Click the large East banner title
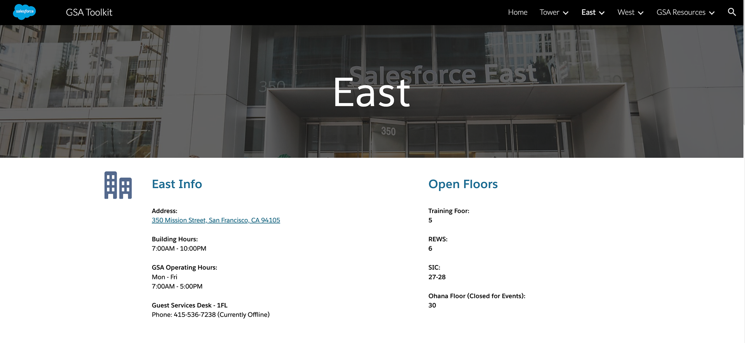 372,92
